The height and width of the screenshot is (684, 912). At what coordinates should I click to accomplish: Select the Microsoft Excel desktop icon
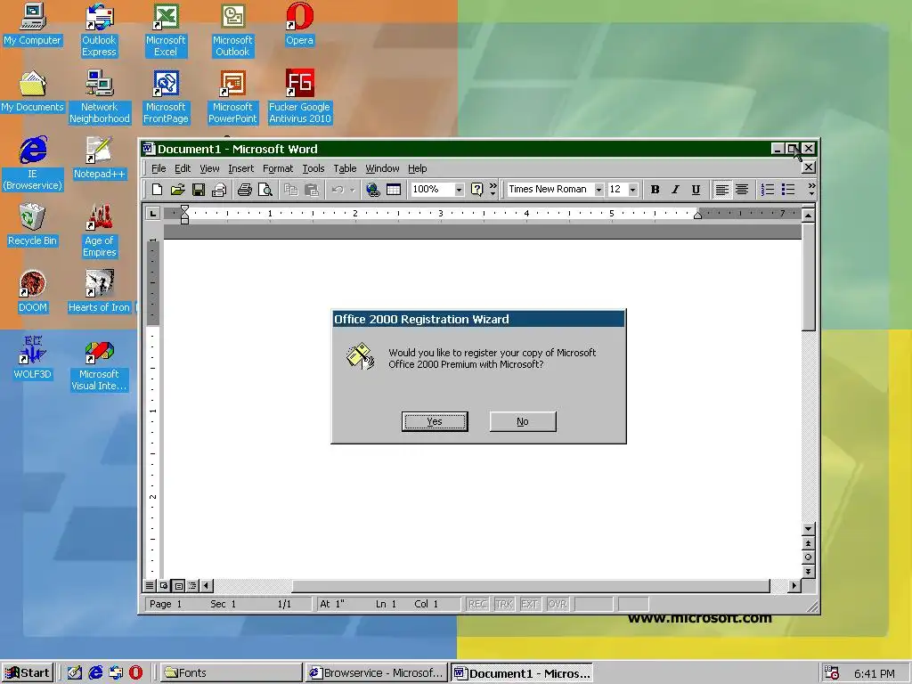166,29
